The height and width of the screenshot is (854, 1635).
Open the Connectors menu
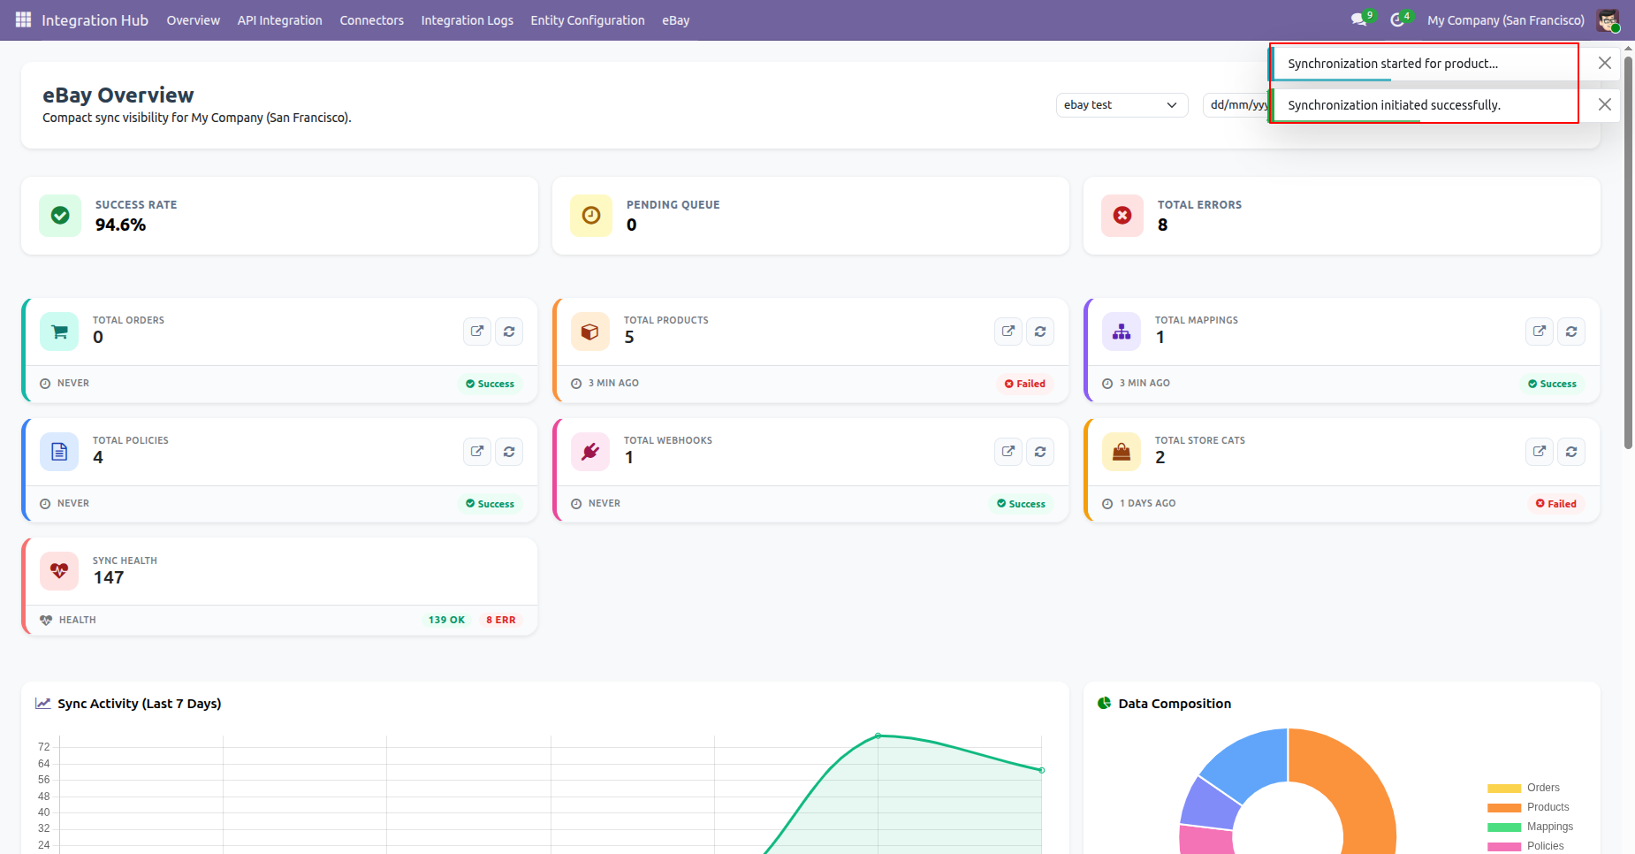click(x=372, y=20)
